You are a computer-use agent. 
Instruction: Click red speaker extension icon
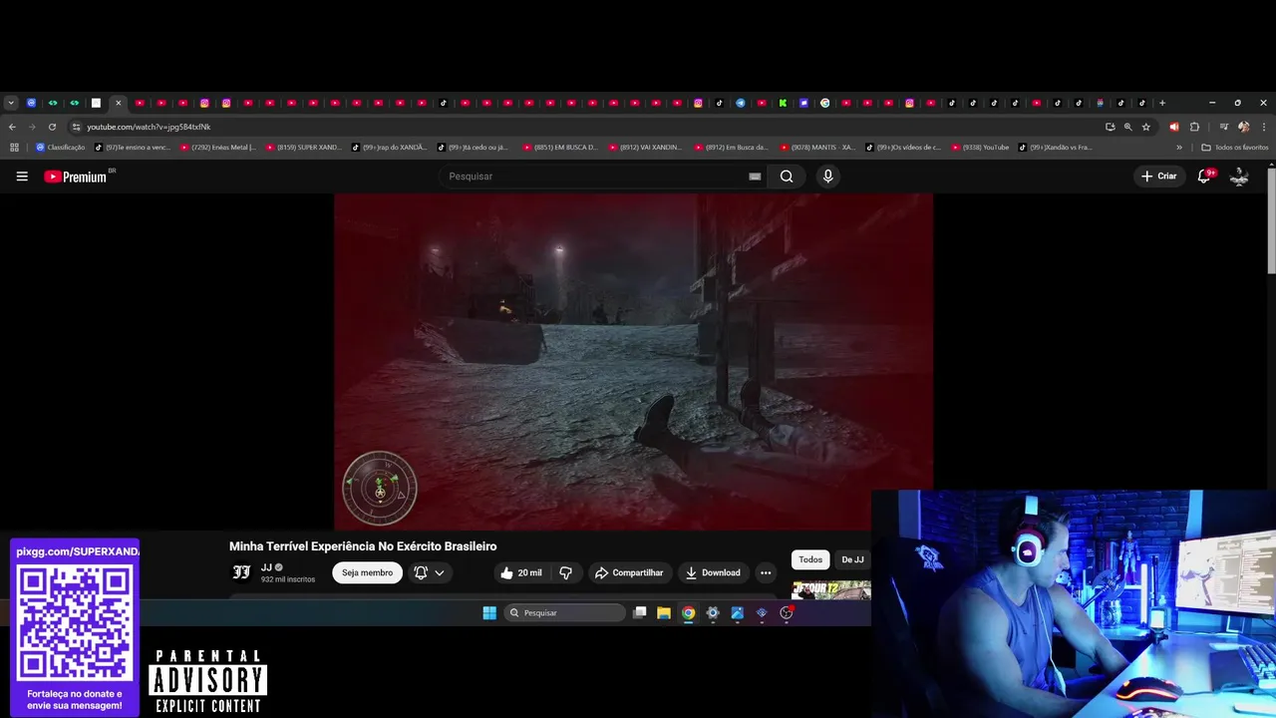pos(1173,127)
